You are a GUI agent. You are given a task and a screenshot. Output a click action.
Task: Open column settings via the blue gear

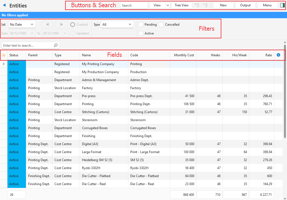click(278, 55)
